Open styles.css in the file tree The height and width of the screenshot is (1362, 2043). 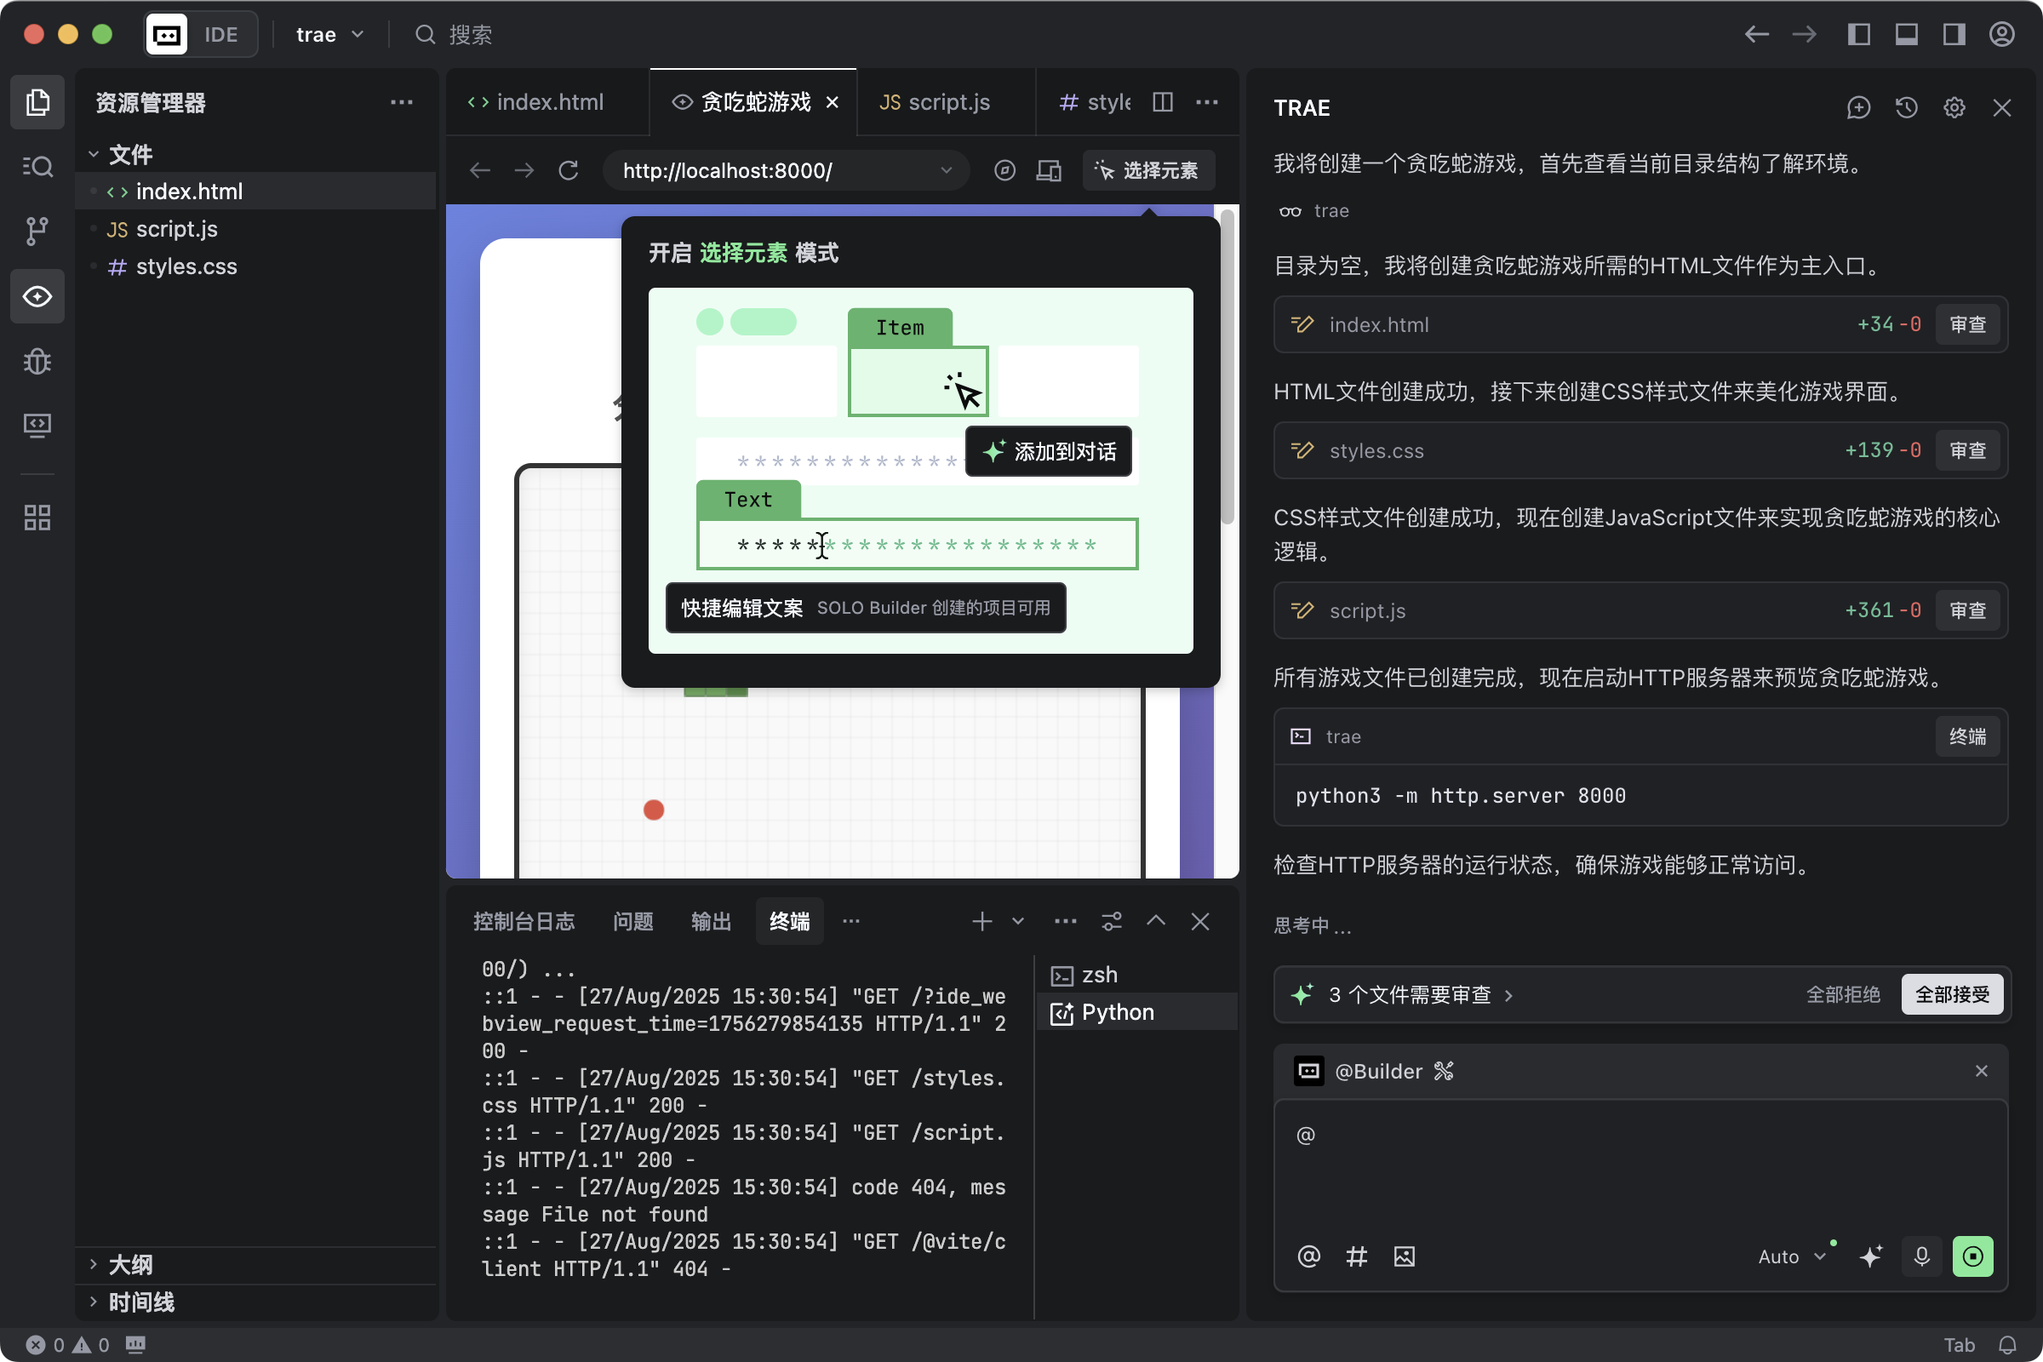coord(255,266)
